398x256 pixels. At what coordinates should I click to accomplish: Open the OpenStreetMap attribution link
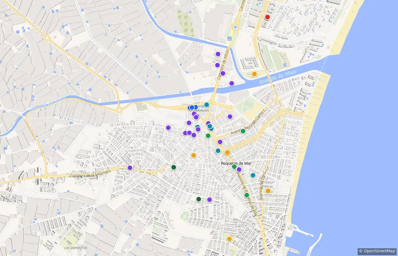tap(377, 251)
